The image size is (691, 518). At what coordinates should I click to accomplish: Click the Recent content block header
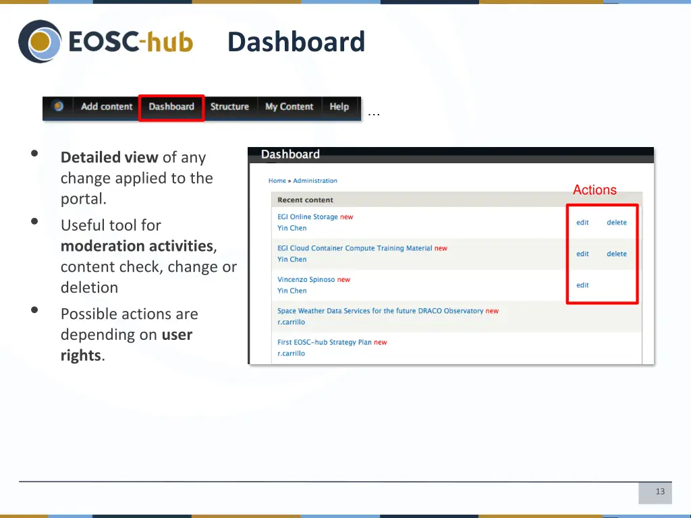point(457,200)
